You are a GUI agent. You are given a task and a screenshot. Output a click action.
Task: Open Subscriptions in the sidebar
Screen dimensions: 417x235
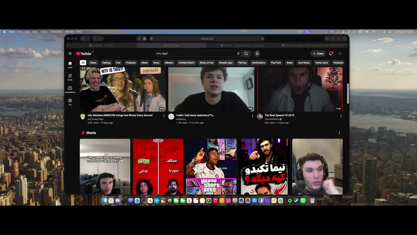[70, 89]
